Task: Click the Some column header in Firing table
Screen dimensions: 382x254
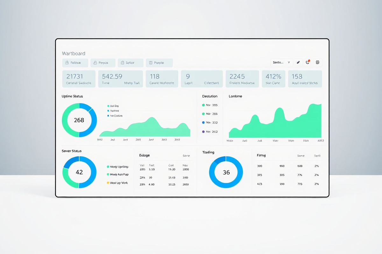Action: (301, 156)
